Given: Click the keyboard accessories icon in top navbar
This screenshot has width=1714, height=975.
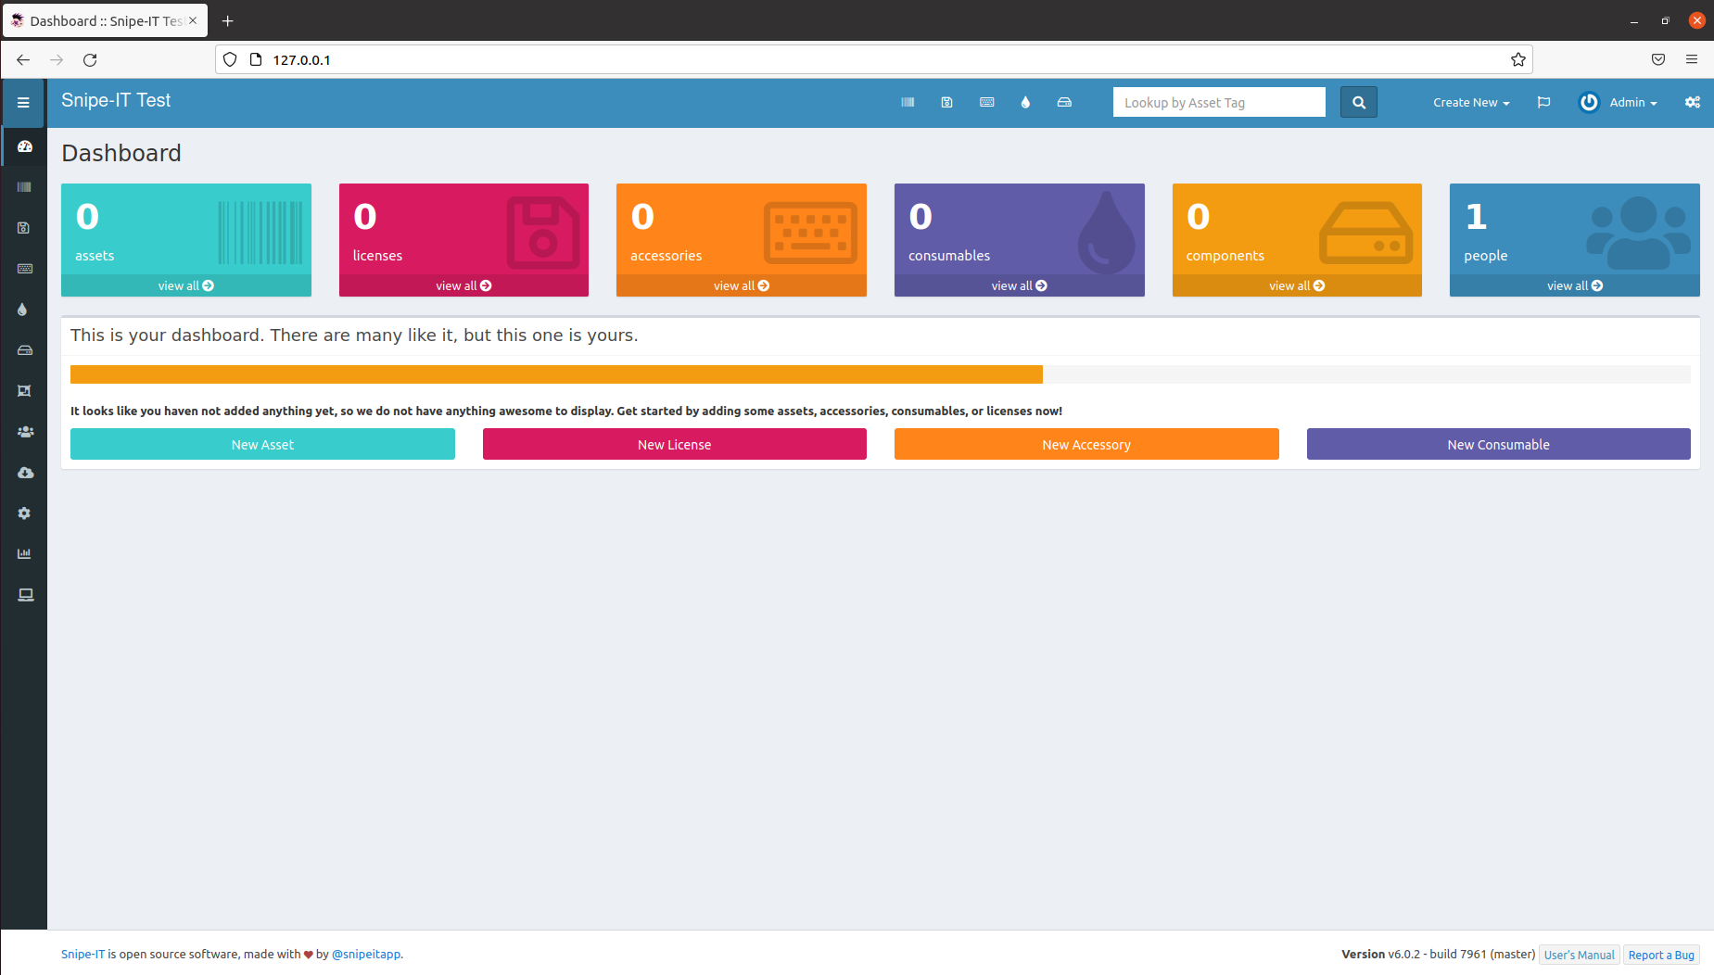Looking at the screenshot, I should (x=986, y=103).
